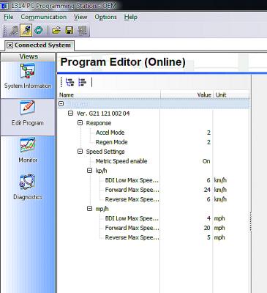This screenshot has height=293, width=267.
Task: Click the Regen Mode value 2
Action: (208, 142)
